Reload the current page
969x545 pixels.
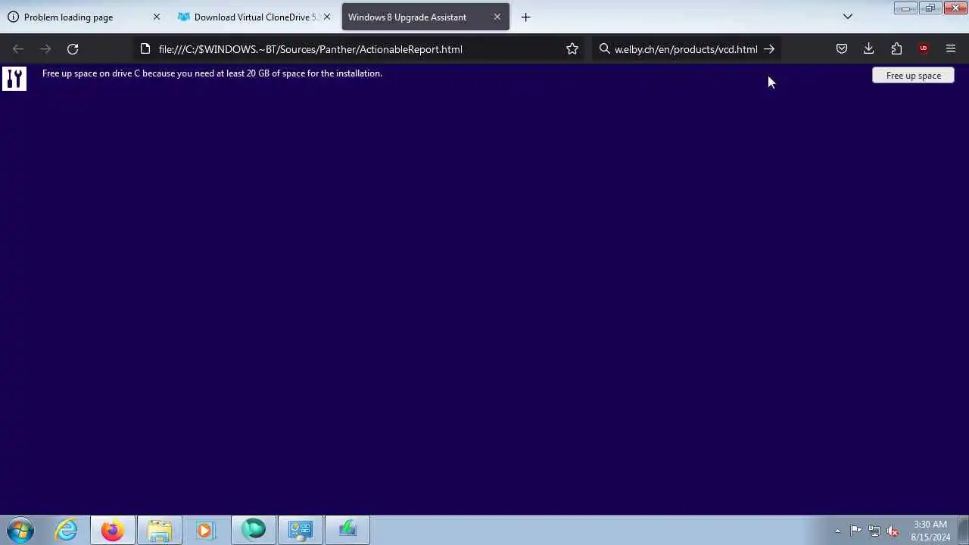tap(73, 49)
